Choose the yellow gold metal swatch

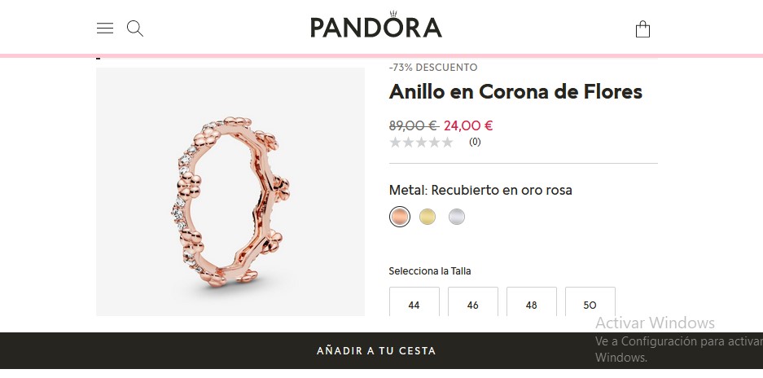tap(428, 217)
